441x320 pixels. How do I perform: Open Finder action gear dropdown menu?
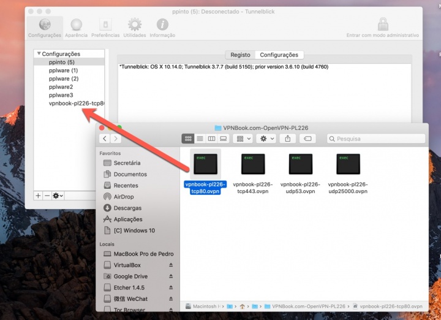267,139
